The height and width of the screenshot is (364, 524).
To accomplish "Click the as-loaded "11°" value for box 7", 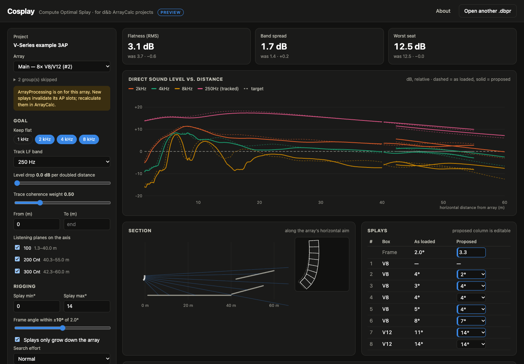I will tap(418, 332).
